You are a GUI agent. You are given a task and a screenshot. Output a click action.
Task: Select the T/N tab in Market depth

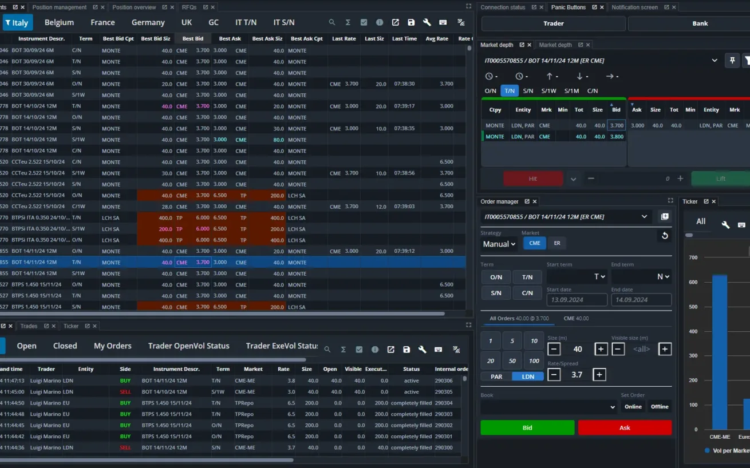pos(510,90)
